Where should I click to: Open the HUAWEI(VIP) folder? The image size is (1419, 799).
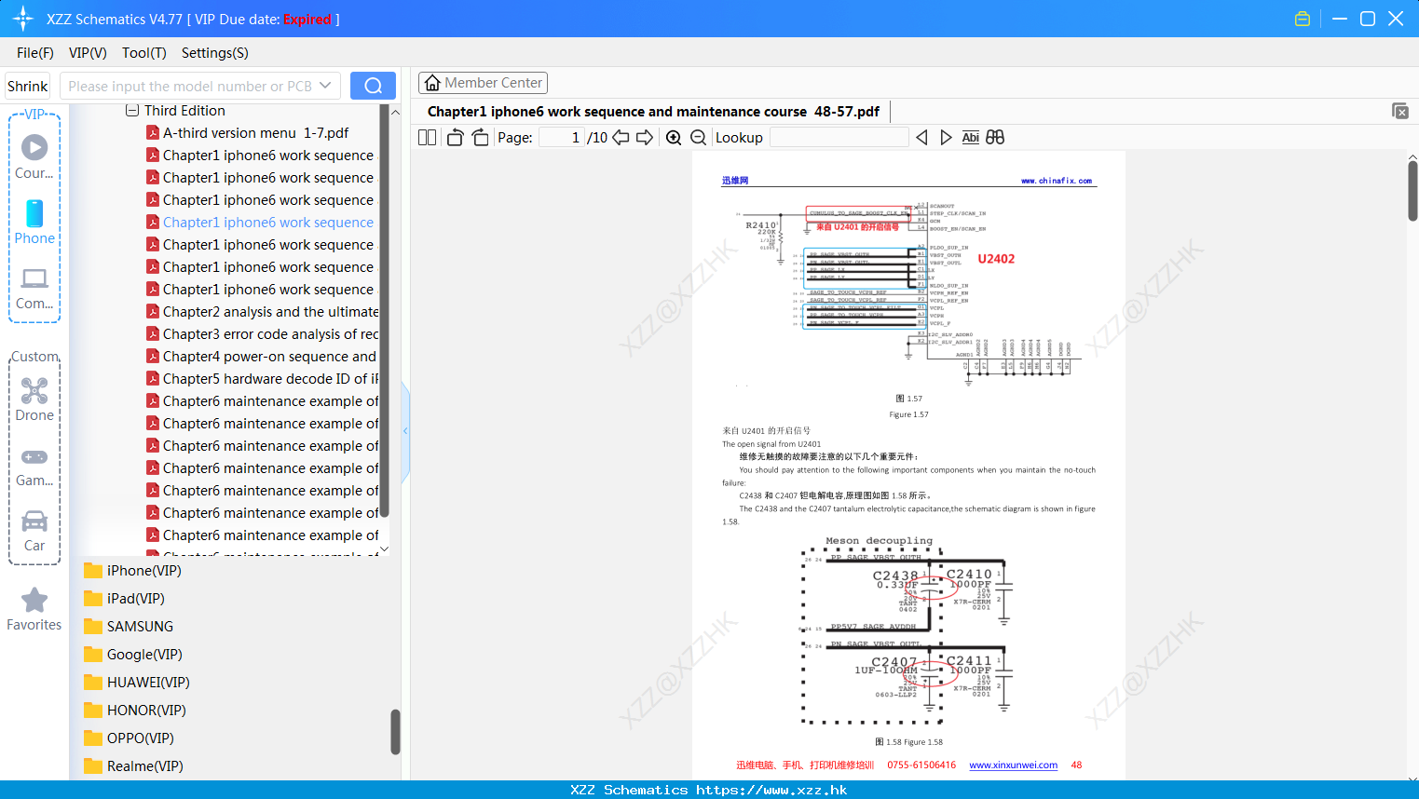tap(136, 682)
